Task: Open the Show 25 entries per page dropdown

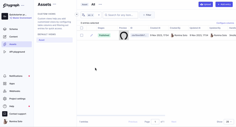Action: pyautogui.click(x=229, y=122)
